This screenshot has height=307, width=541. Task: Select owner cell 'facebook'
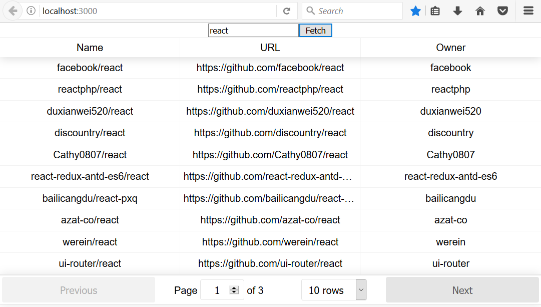pyautogui.click(x=450, y=68)
